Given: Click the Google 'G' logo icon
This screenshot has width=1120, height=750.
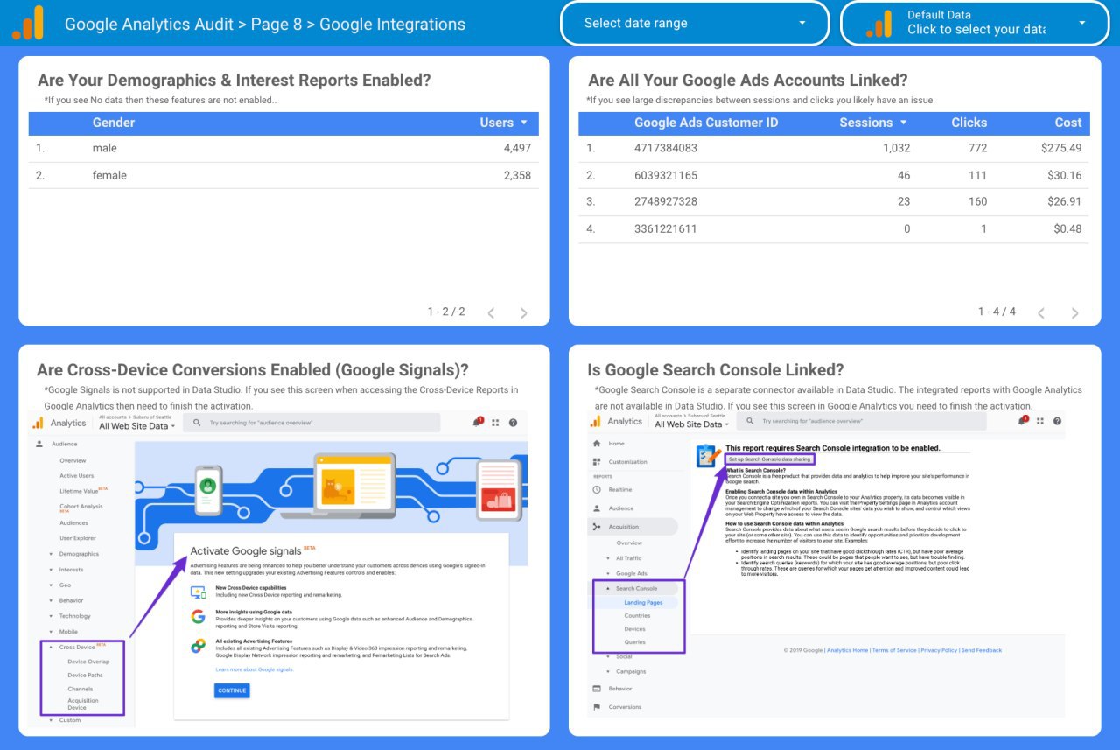Looking at the screenshot, I should 199,617.
